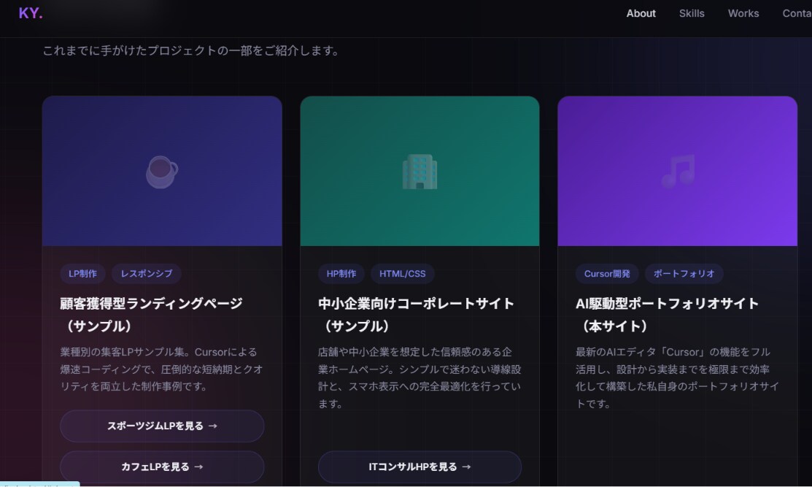The height and width of the screenshot is (487, 812).
Task: Open the green corporate site thumbnail
Action: (419, 171)
